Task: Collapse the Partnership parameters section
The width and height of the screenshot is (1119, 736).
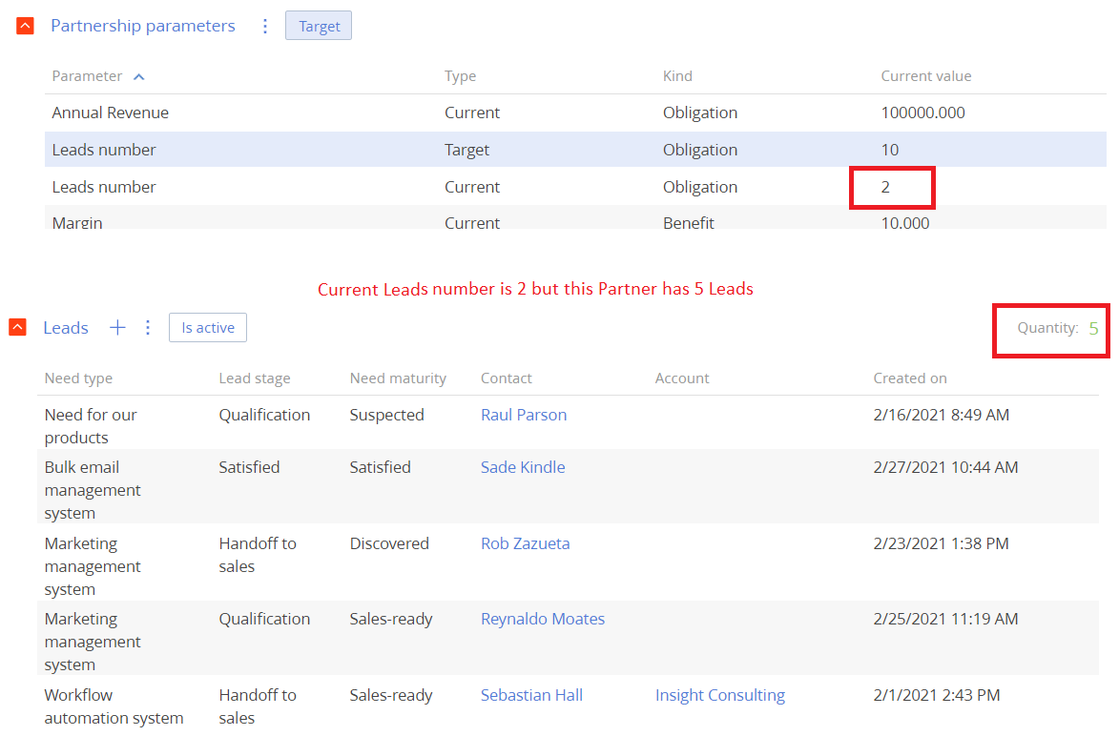Action: tap(25, 26)
